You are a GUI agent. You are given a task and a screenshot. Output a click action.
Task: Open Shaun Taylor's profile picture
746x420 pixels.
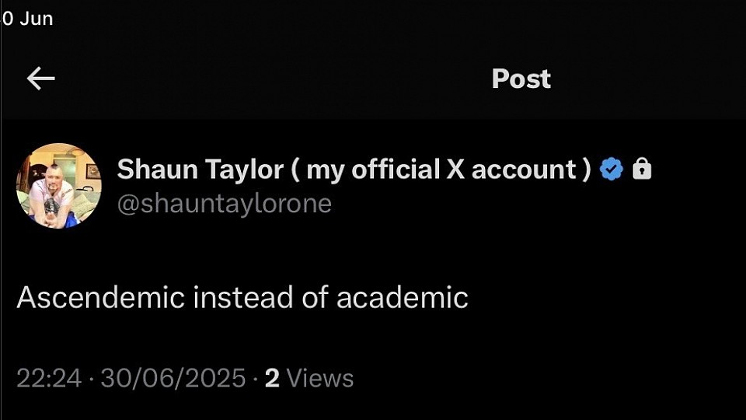pos(59,185)
